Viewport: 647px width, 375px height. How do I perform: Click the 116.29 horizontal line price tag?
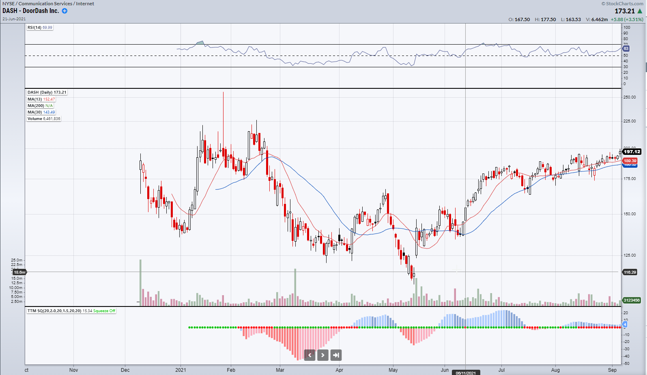[x=630, y=272]
